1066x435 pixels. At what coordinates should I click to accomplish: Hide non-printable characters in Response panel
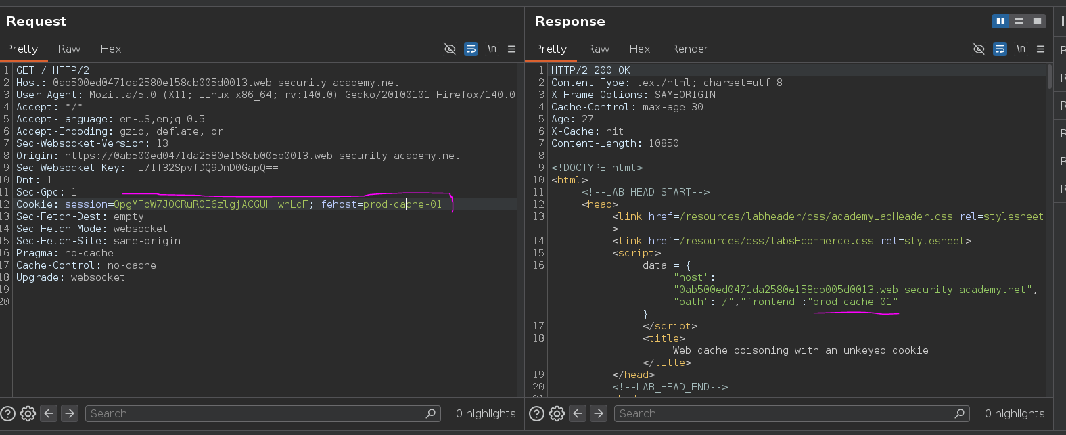pos(979,49)
